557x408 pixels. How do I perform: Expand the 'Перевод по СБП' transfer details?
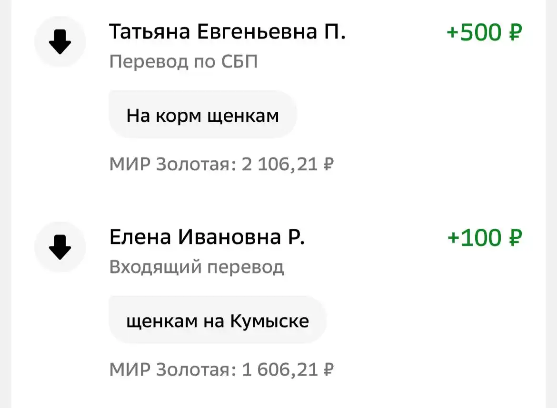point(183,62)
